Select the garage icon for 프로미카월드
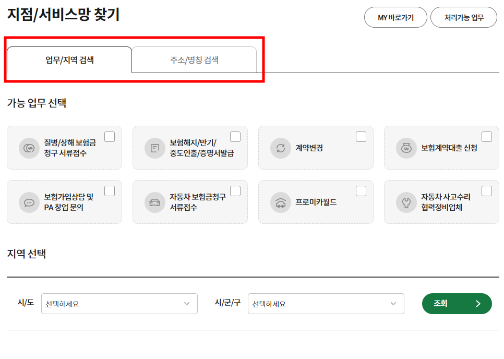 pyautogui.click(x=280, y=202)
